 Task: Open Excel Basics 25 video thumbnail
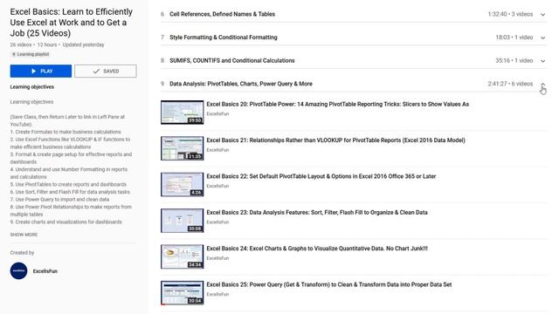pyautogui.click(x=183, y=293)
